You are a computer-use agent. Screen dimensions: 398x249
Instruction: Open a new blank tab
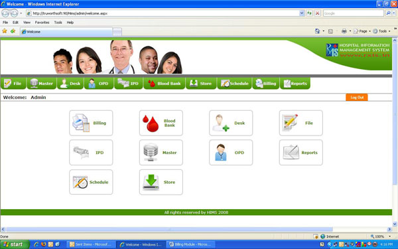click(117, 32)
